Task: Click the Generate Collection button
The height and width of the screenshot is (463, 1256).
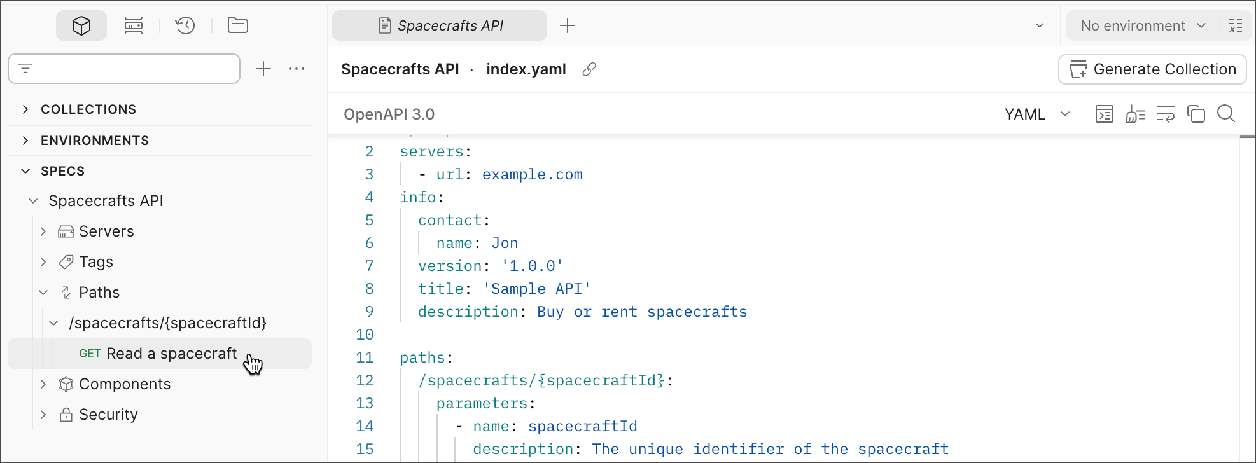Action: point(1152,69)
